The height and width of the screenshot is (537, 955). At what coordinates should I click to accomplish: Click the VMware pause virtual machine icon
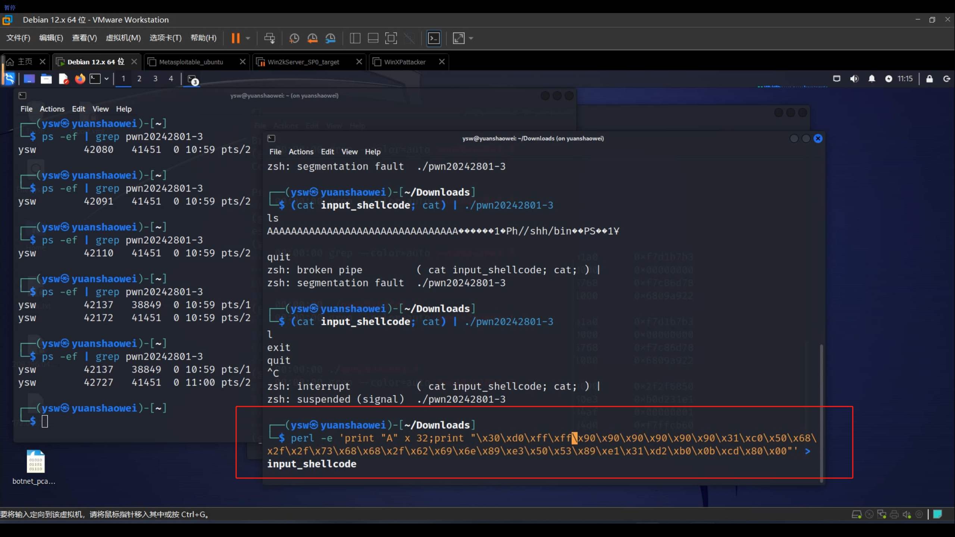235,38
